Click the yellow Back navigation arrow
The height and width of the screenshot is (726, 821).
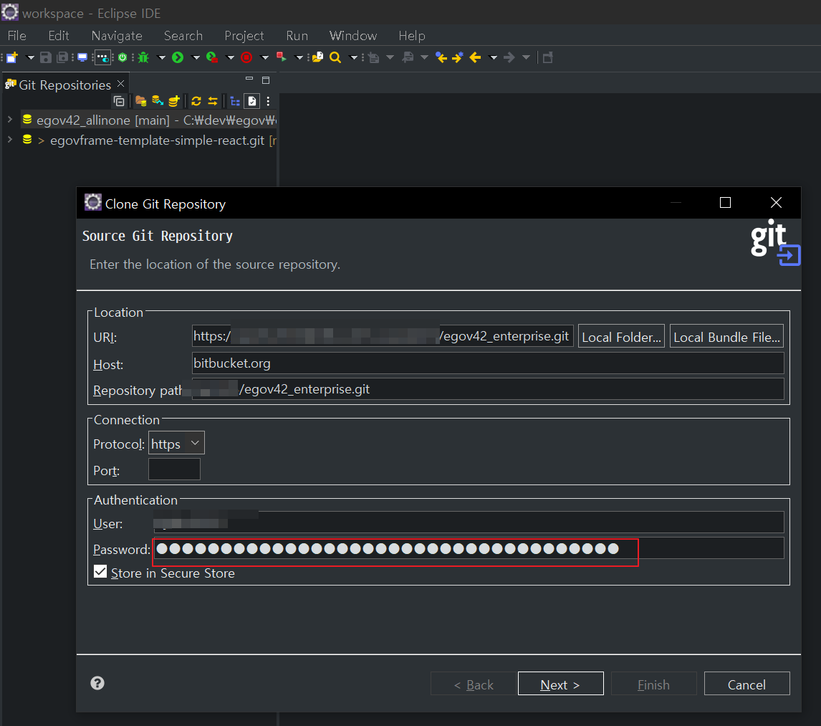(x=476, y=57)
